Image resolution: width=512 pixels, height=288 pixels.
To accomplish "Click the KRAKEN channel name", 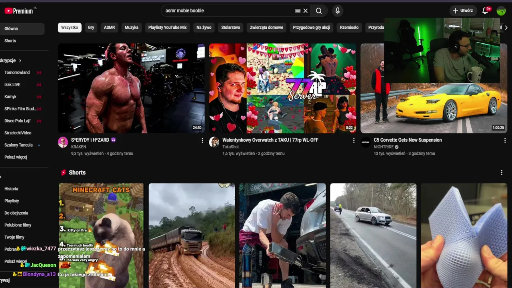I will (78, 147).
